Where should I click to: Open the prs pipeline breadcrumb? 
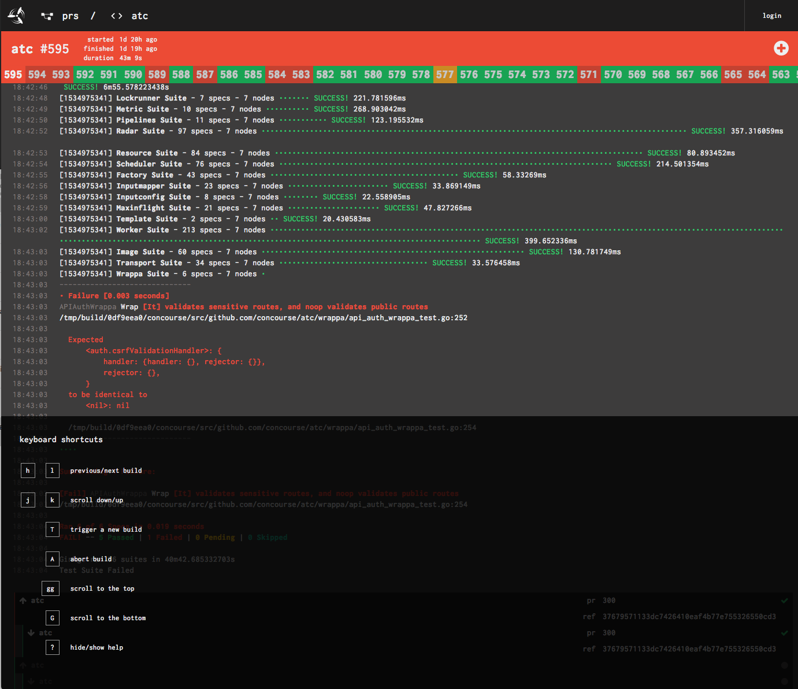point(70,16)
